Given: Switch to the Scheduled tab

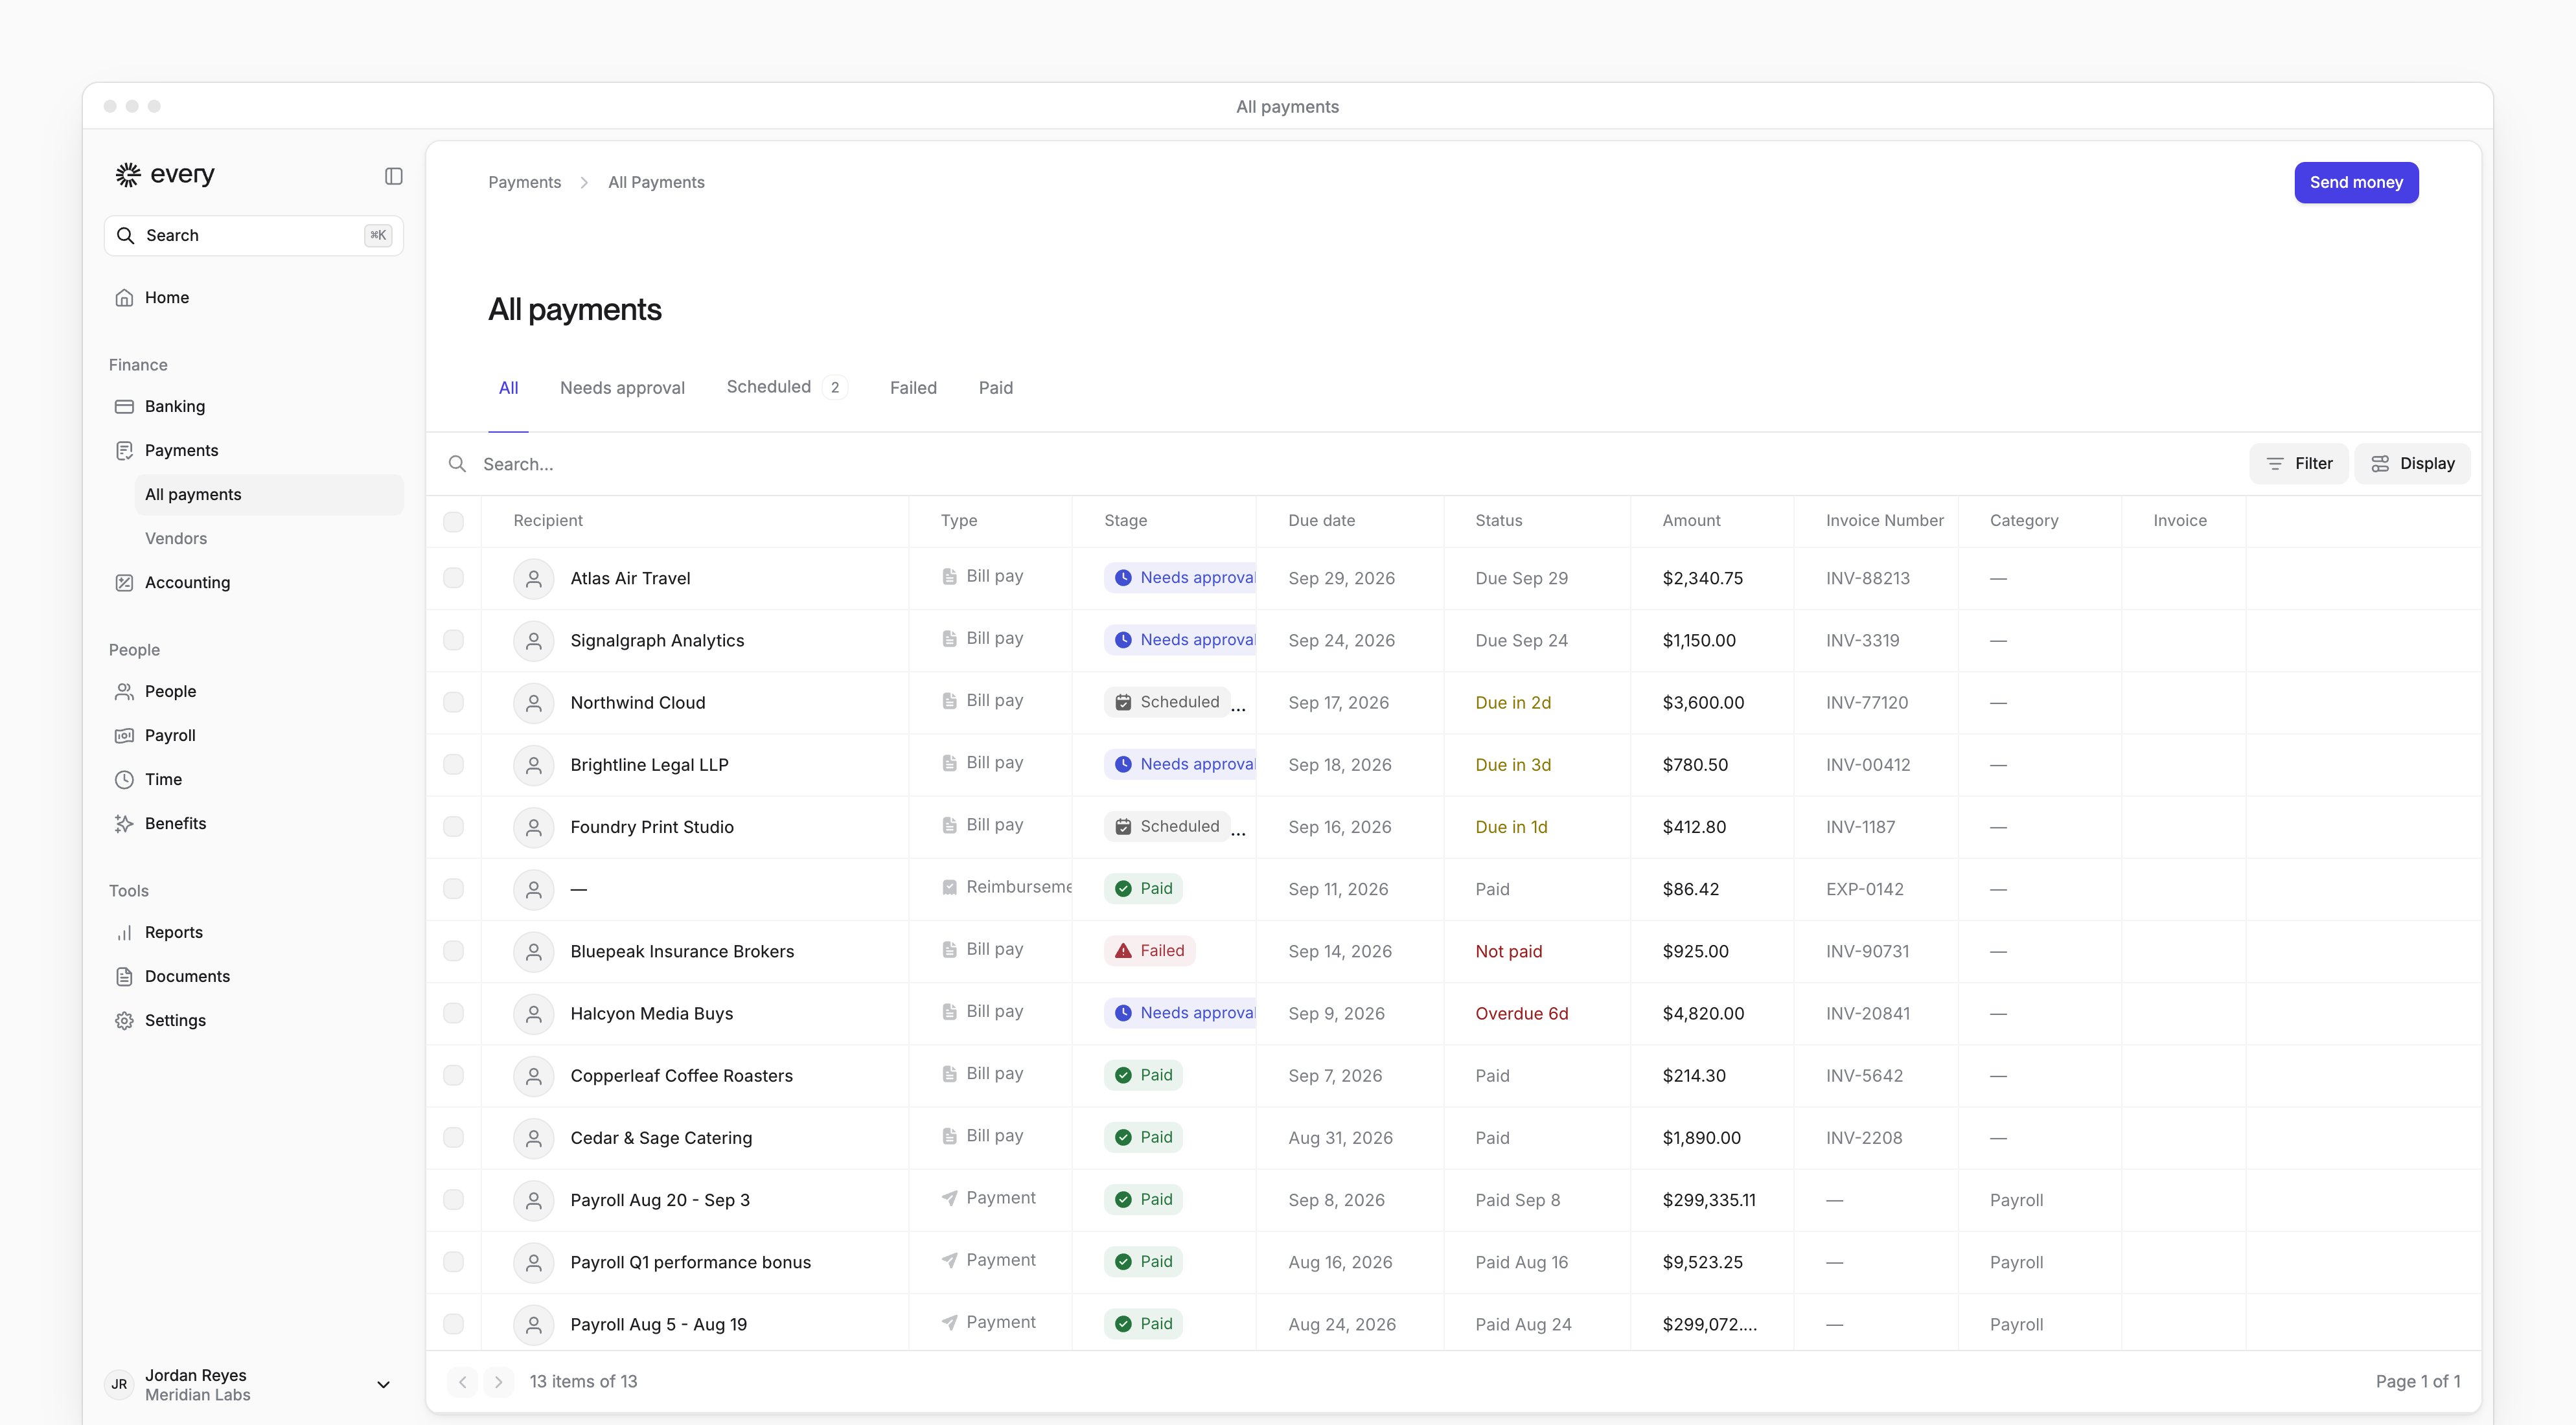Looking at the screenshot, I should coord(787,387).
